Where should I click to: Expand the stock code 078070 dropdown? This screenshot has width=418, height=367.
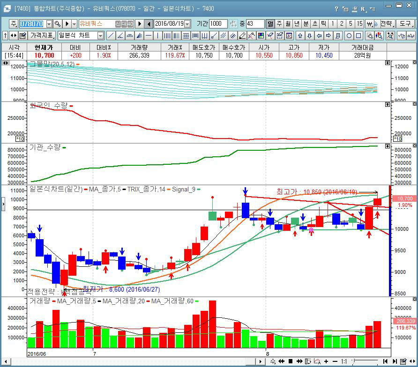48,24
